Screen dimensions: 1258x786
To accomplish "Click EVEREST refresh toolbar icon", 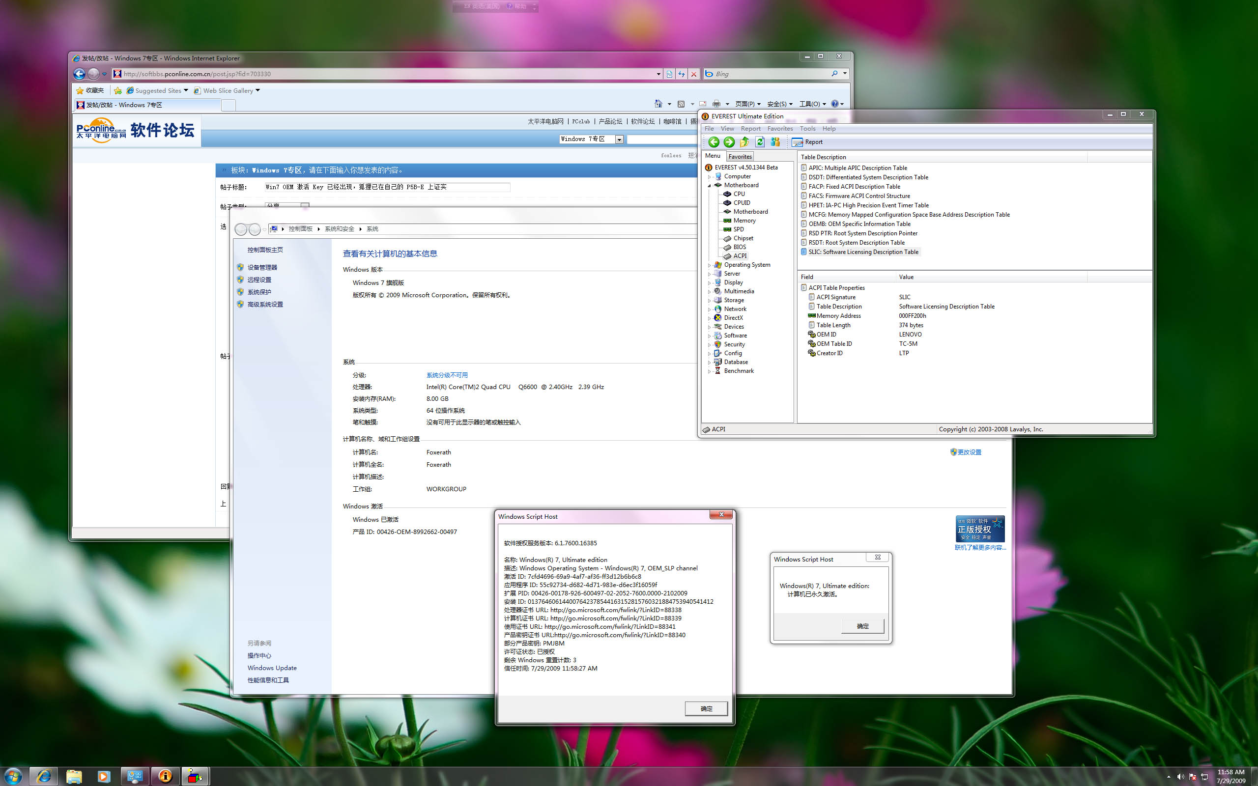I will [760, 142].
